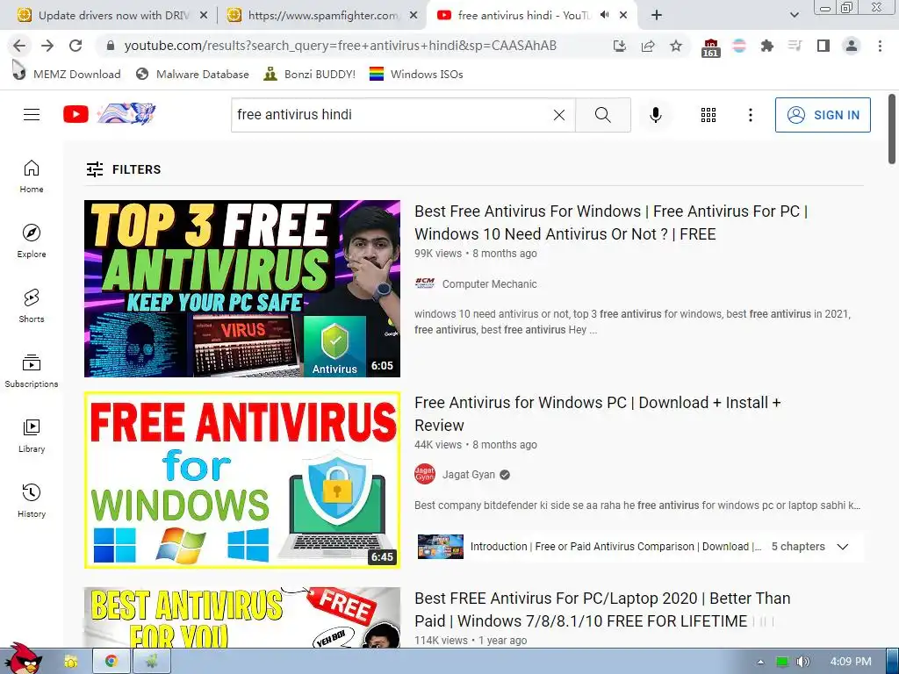Click the install app icon in address bar

point(619,46)
